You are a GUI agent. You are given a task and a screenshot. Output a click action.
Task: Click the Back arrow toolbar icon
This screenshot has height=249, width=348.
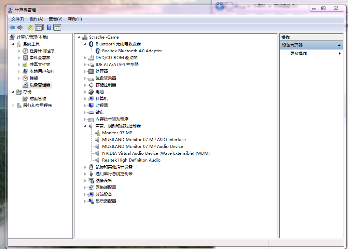tap(12, 28)
